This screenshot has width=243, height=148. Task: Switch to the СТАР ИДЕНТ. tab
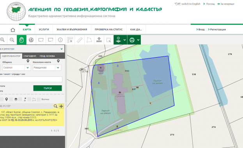30,56
